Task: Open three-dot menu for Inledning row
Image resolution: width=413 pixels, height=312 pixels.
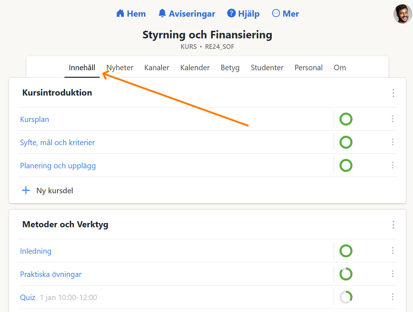Action: coord(392,251)
